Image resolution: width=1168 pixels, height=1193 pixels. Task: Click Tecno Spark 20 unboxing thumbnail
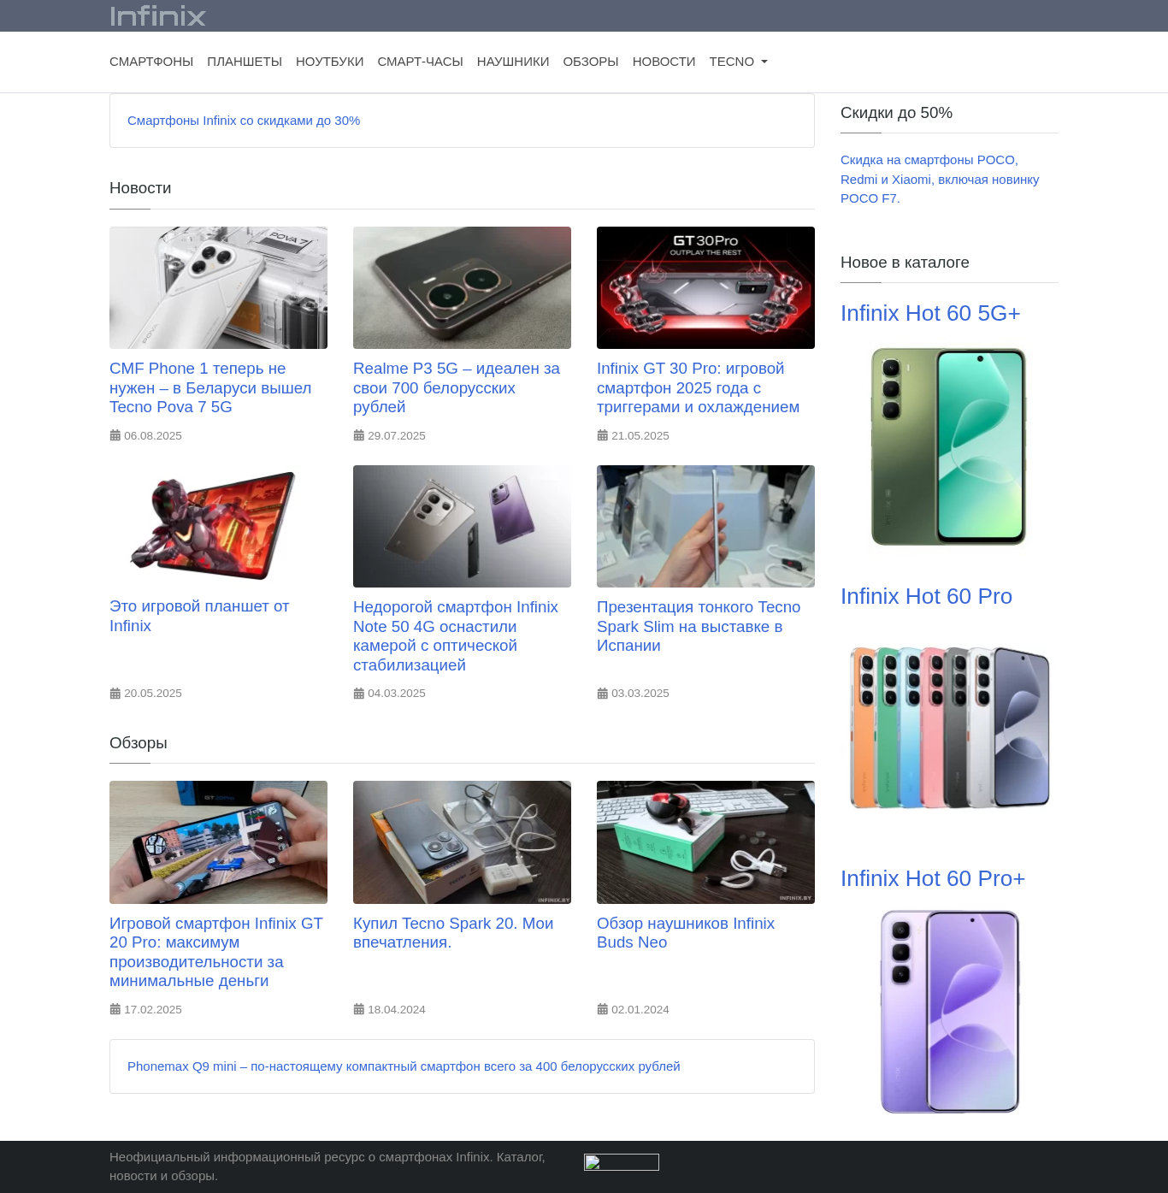click(462, 842)
